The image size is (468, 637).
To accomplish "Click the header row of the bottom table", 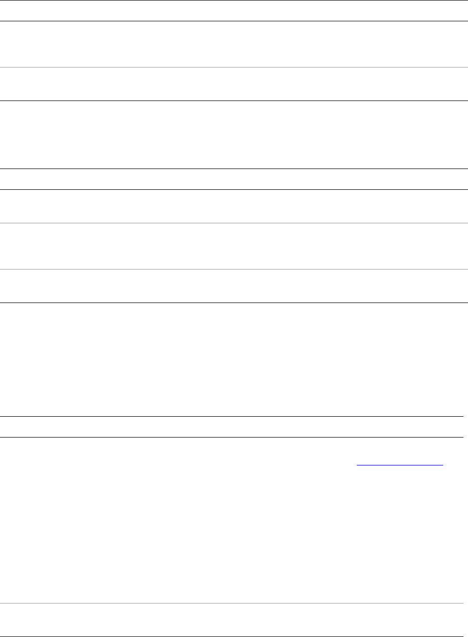I will (233, 427).
